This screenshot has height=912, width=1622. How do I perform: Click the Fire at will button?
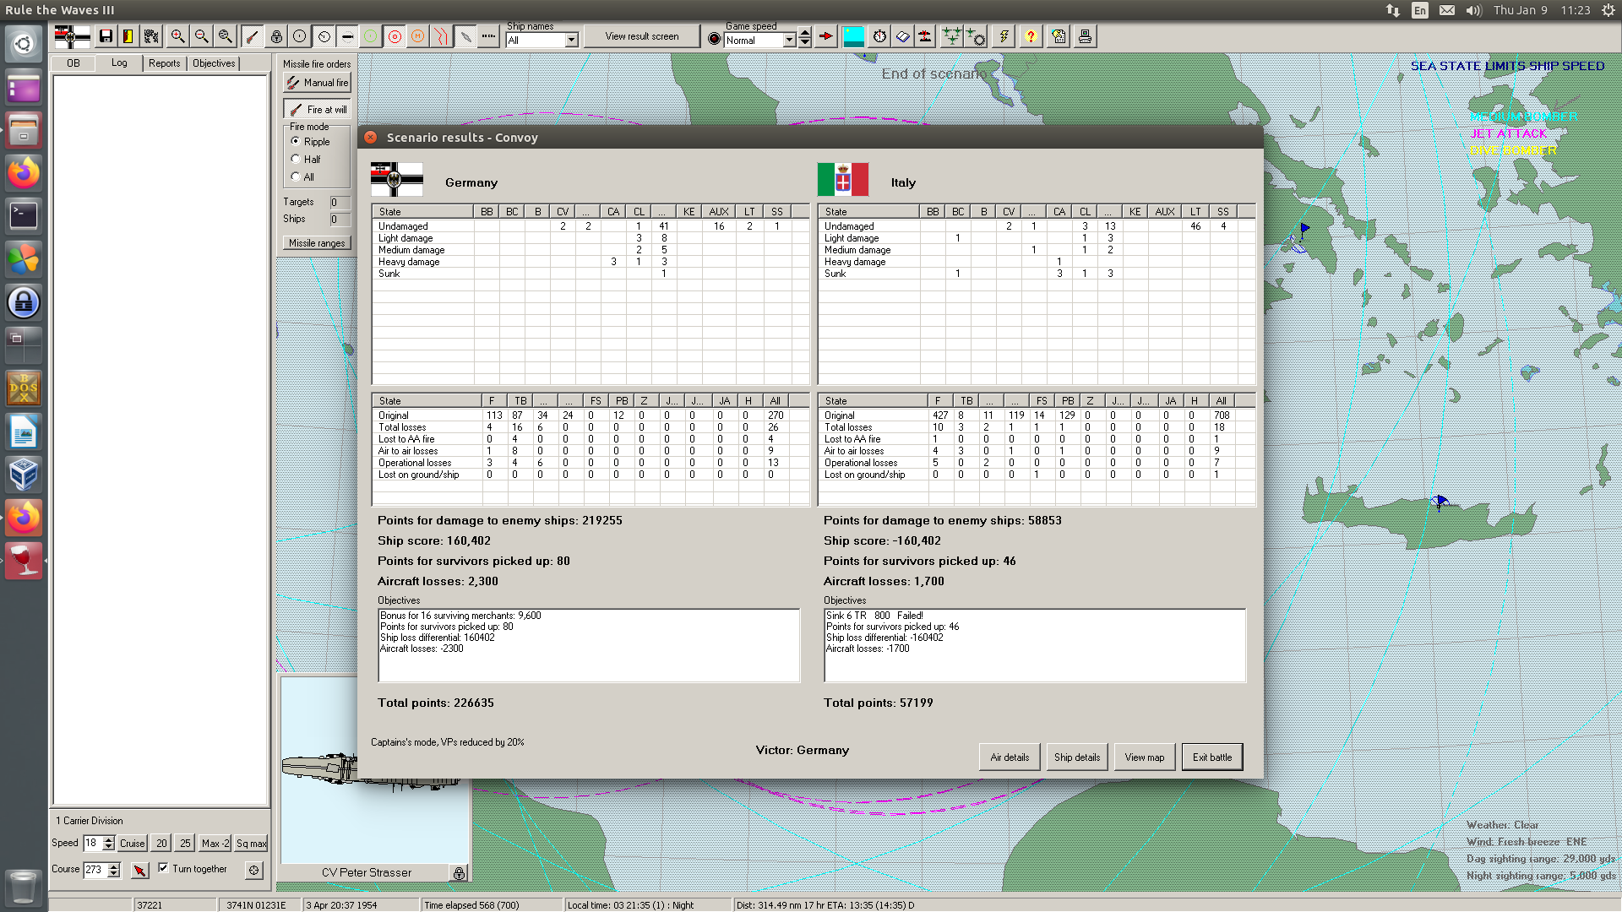click(317, 110)
